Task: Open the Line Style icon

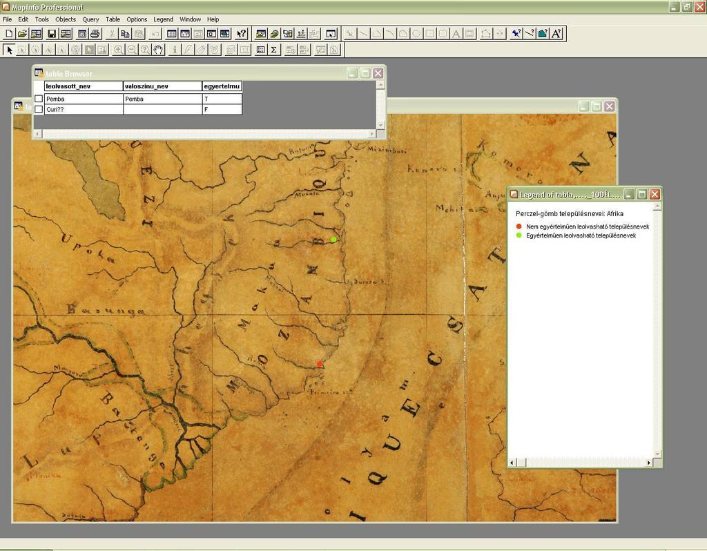Action: (530, 34)
